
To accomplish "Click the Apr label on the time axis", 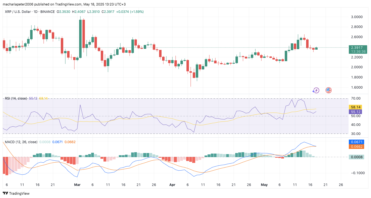I will tap(172, 185).
